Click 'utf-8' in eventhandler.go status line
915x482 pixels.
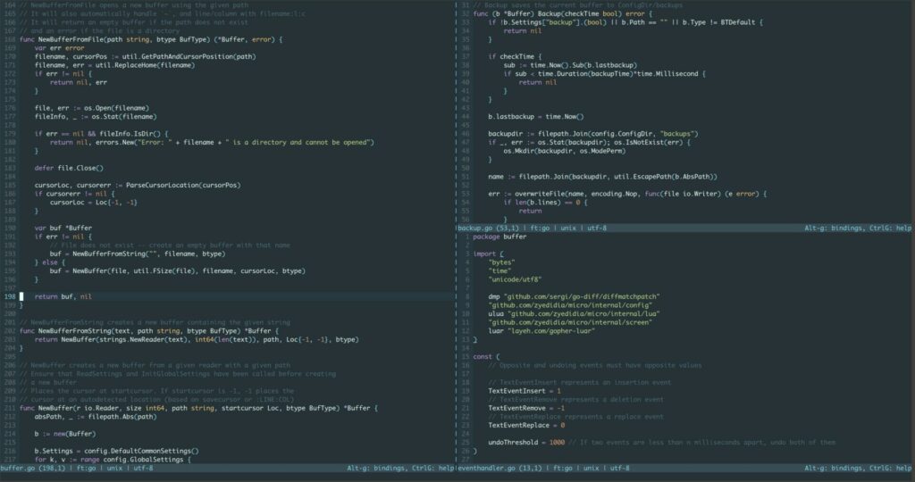[620, 468]
